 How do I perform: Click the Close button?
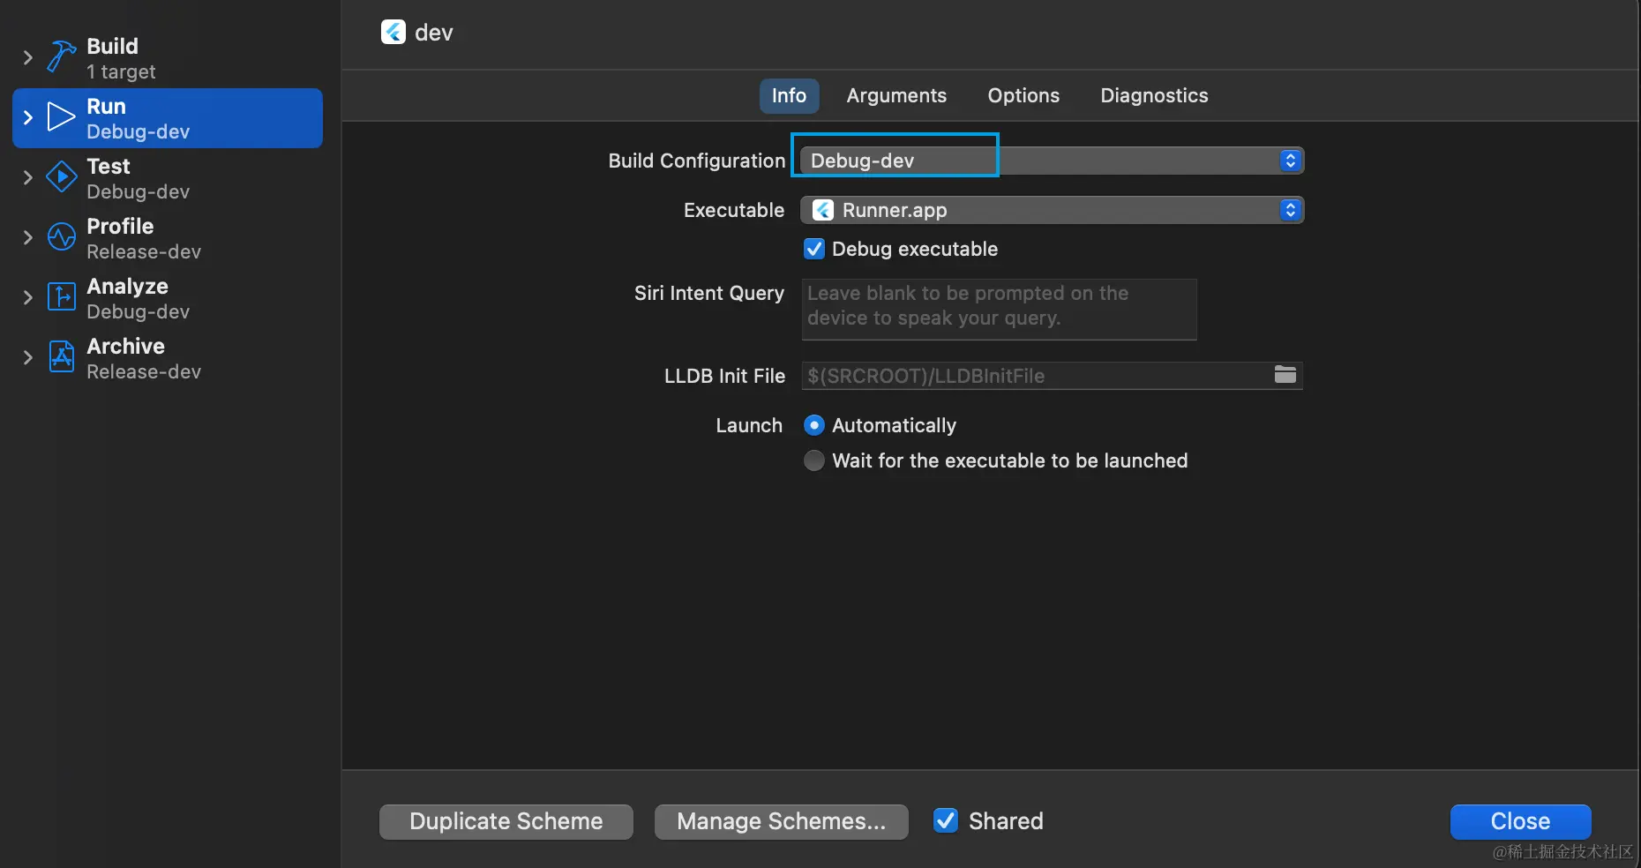(x=1520, y=821)
